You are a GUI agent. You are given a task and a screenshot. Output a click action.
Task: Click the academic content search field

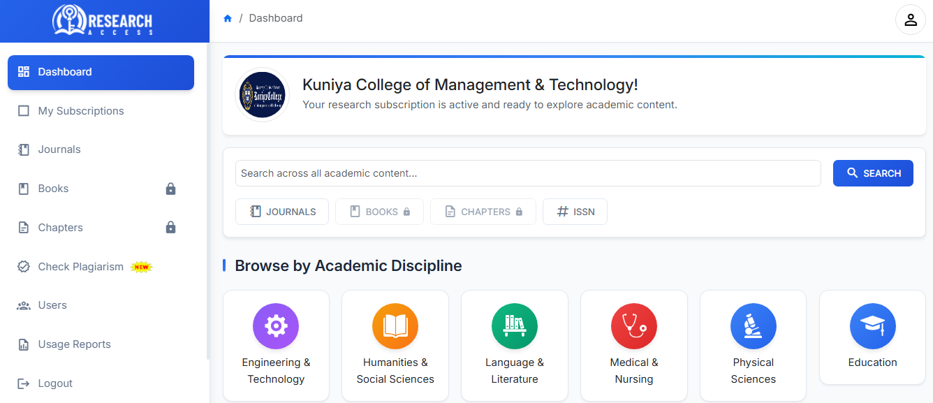coord(527,173)
